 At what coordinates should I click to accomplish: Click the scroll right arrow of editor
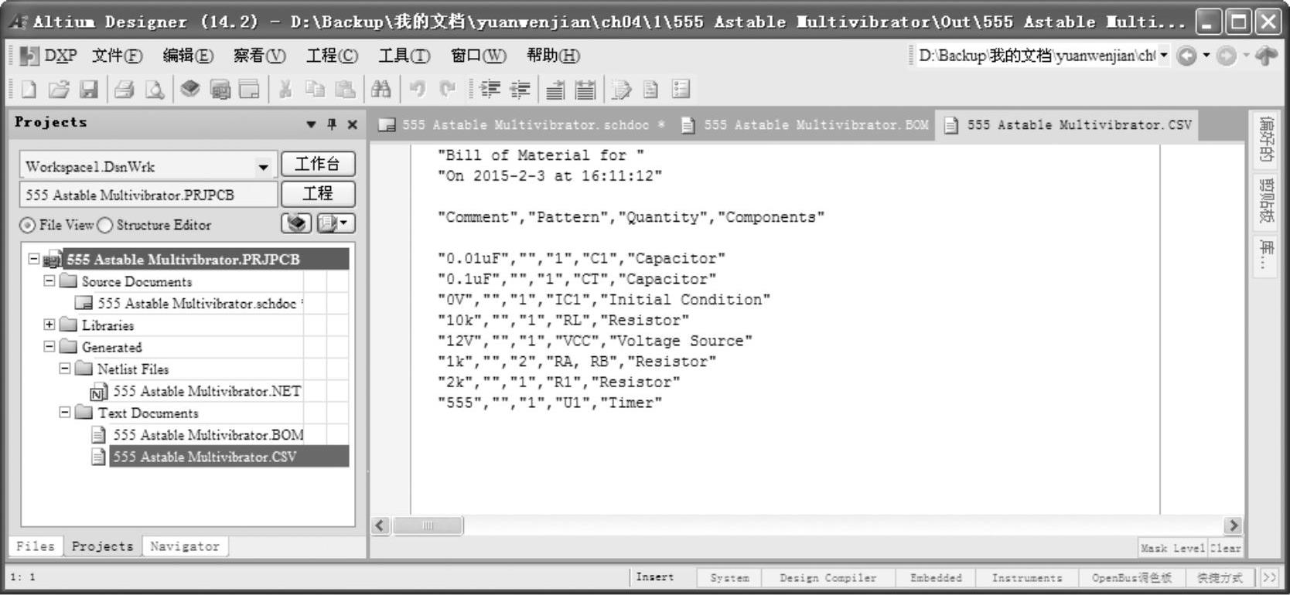click(1233, 525)
